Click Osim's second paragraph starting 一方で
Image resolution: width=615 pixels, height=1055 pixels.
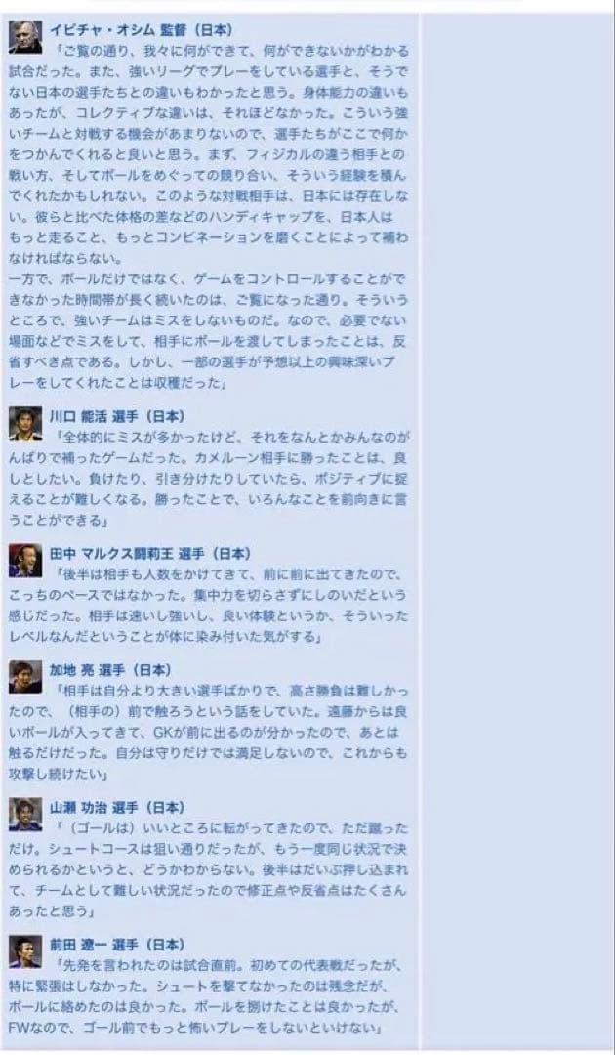pos(208,330)
